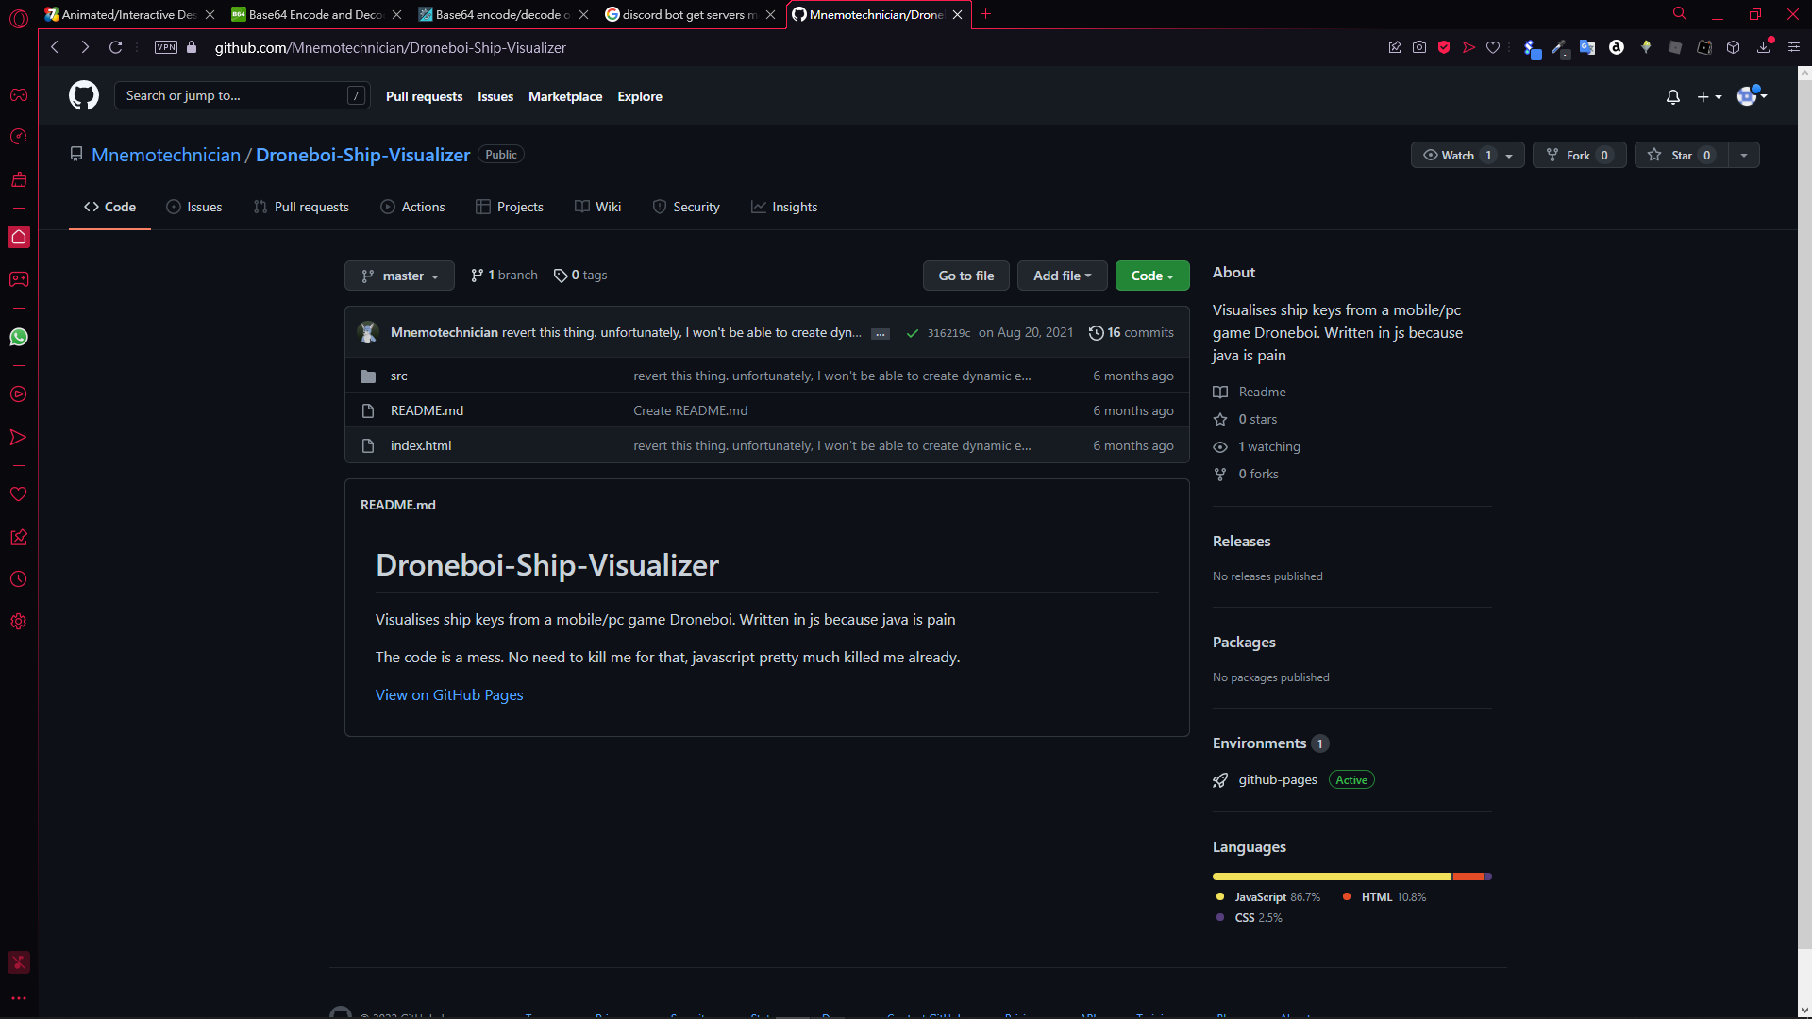1812x1019 pixels.
Task: Click the JavaScript language bar segment
Action: click(1331, 877)
